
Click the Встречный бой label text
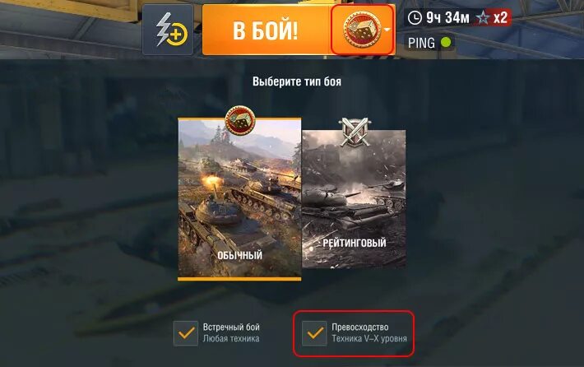tap(231, 328)
